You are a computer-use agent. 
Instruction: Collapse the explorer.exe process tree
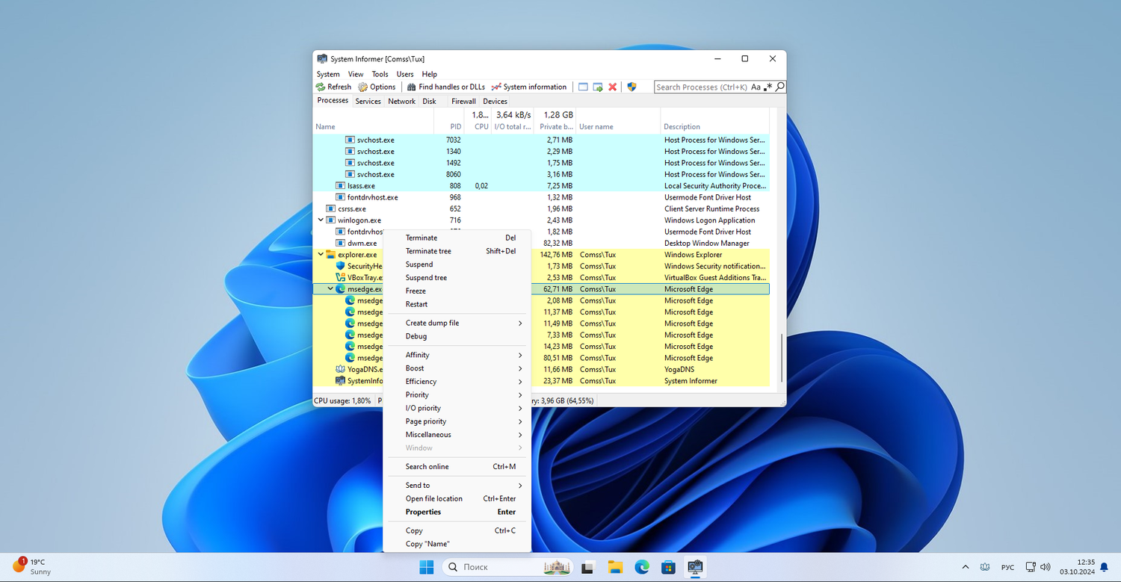pyautogui.click(x=321, y=255)
